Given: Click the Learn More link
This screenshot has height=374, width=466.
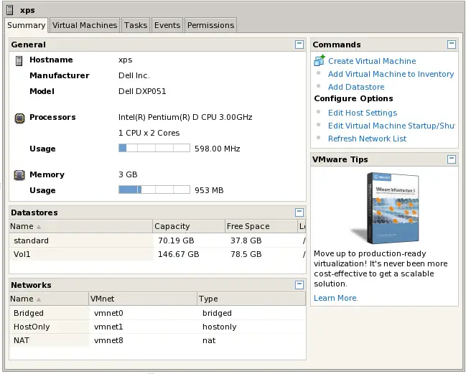Looking at the screenshot, I should (x=336, y=298).
